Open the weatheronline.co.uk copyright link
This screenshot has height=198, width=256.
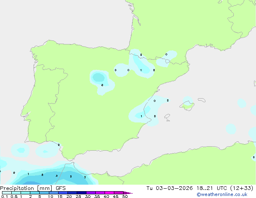tap(222, 194)
